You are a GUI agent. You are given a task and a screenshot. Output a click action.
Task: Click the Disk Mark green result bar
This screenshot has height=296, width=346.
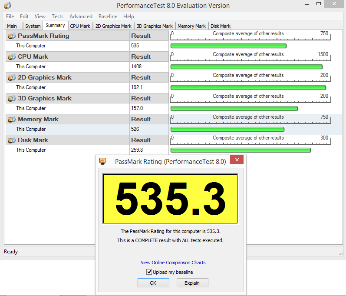(x=241, y=150)
